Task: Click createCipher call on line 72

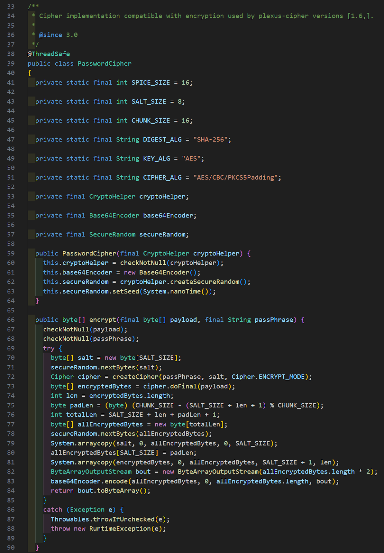Action: point(135,377)
